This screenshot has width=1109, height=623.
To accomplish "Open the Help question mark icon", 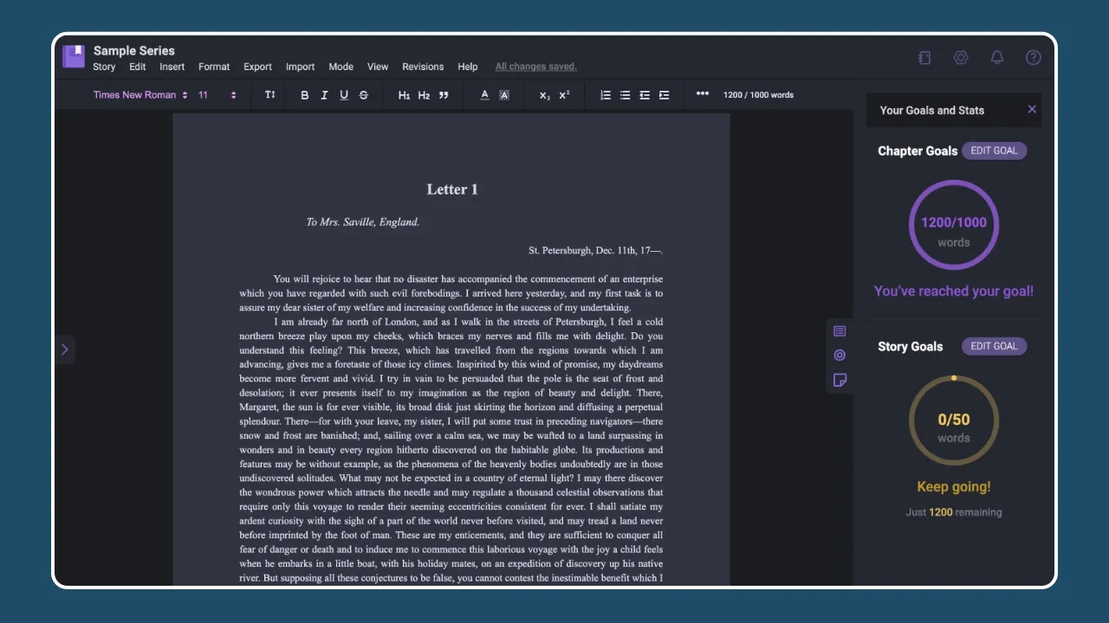I will click(x=1033, y=57).
